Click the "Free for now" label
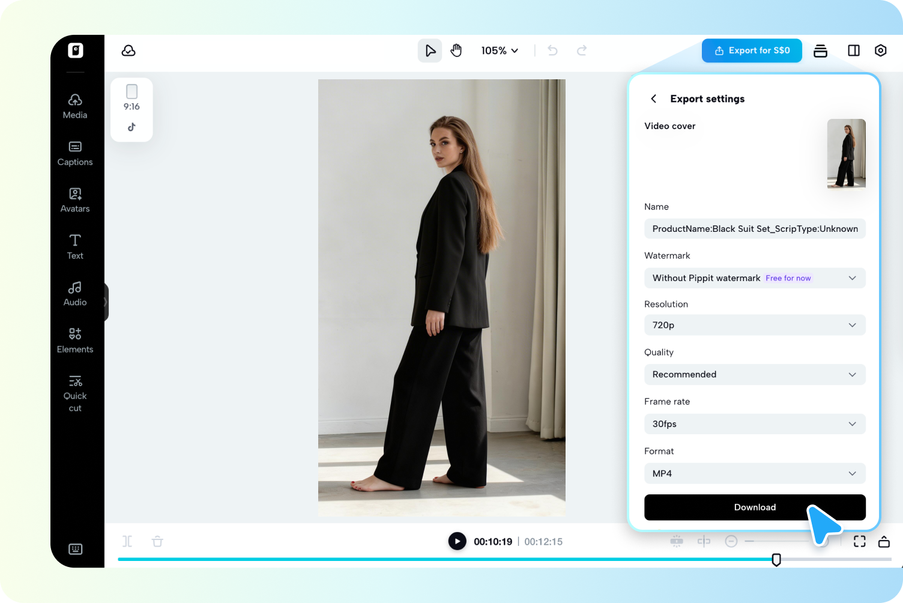Viewport: 903px width, 603px height. pos(788,278)
